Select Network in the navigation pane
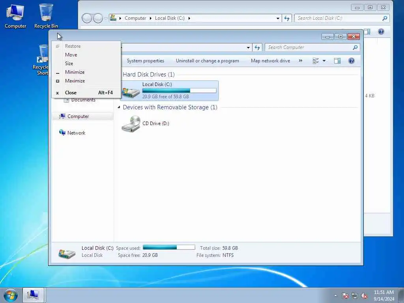Screen dimensions: 404x303 pyautogui.click(x=76, y=133)
